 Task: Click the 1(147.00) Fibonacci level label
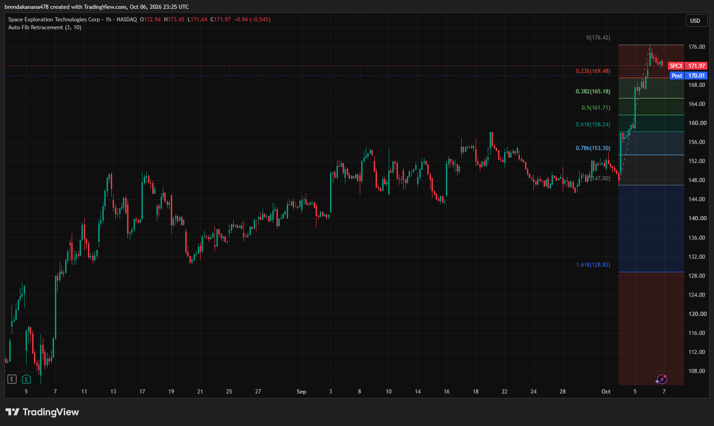(x=599, y=178)
